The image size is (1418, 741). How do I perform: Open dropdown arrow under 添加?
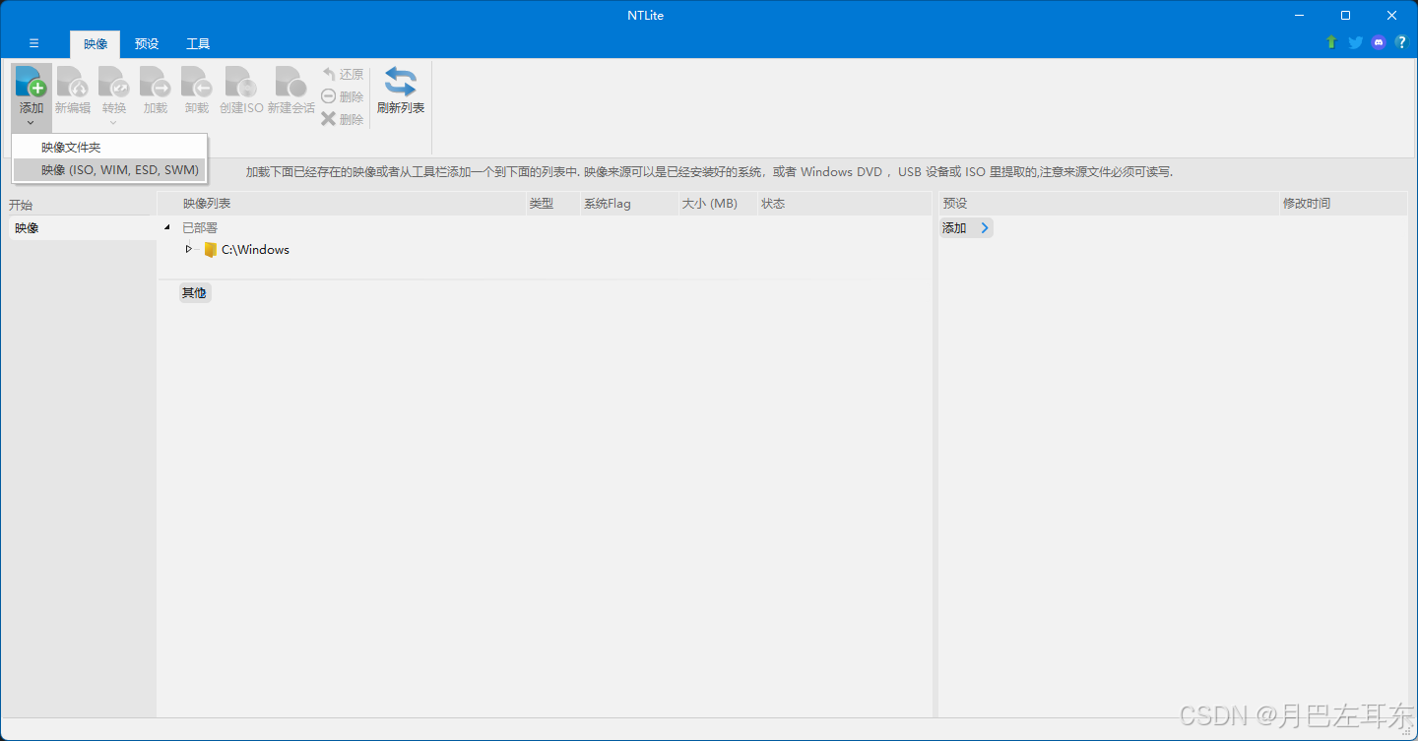click(32, 123)
